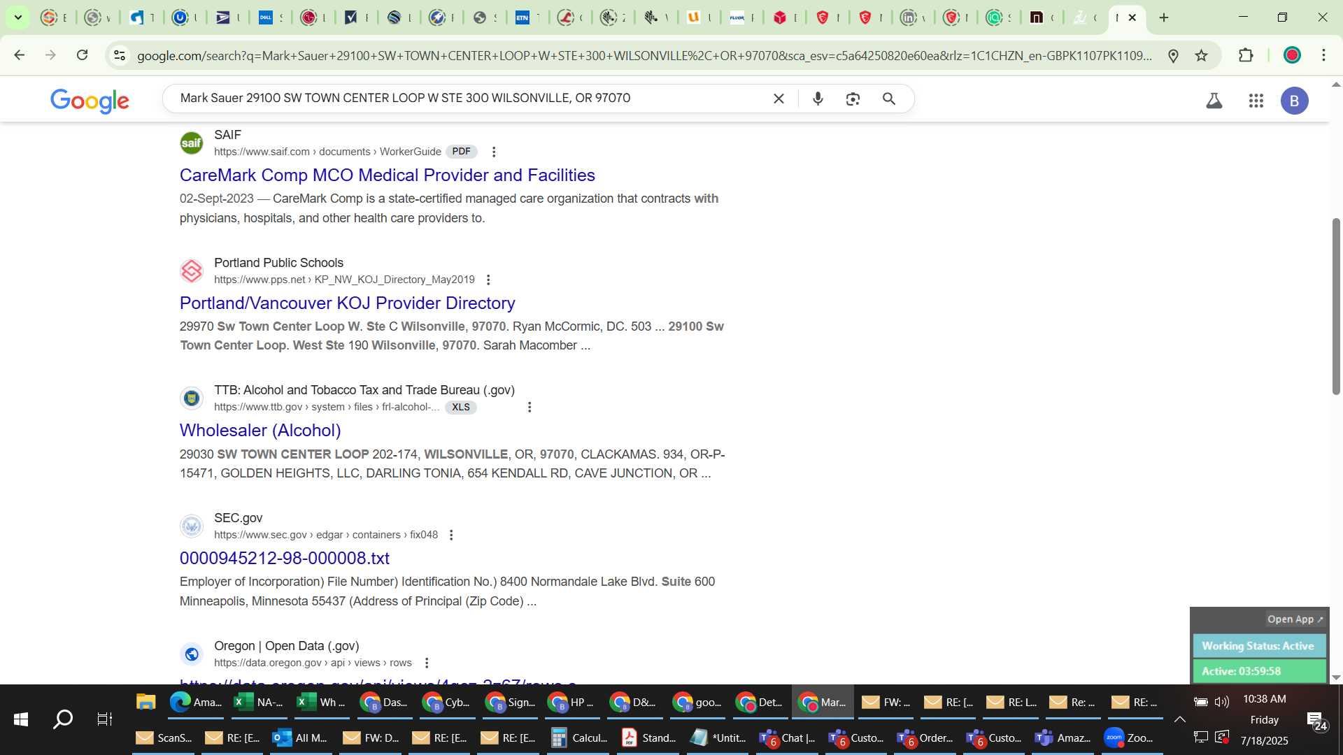1343x755 pixels.
Task: Start voice search with the microphone icon
Action: pos(818,99)
